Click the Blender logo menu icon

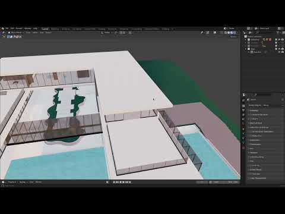coord(2,29)
